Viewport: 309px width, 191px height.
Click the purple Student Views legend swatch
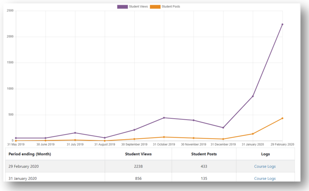tap(122, 7)
